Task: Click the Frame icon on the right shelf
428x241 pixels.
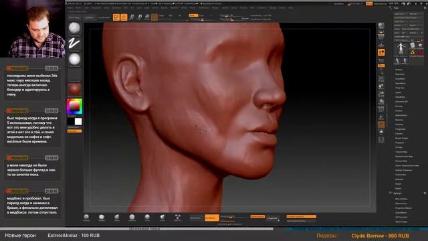Action: 381,80
